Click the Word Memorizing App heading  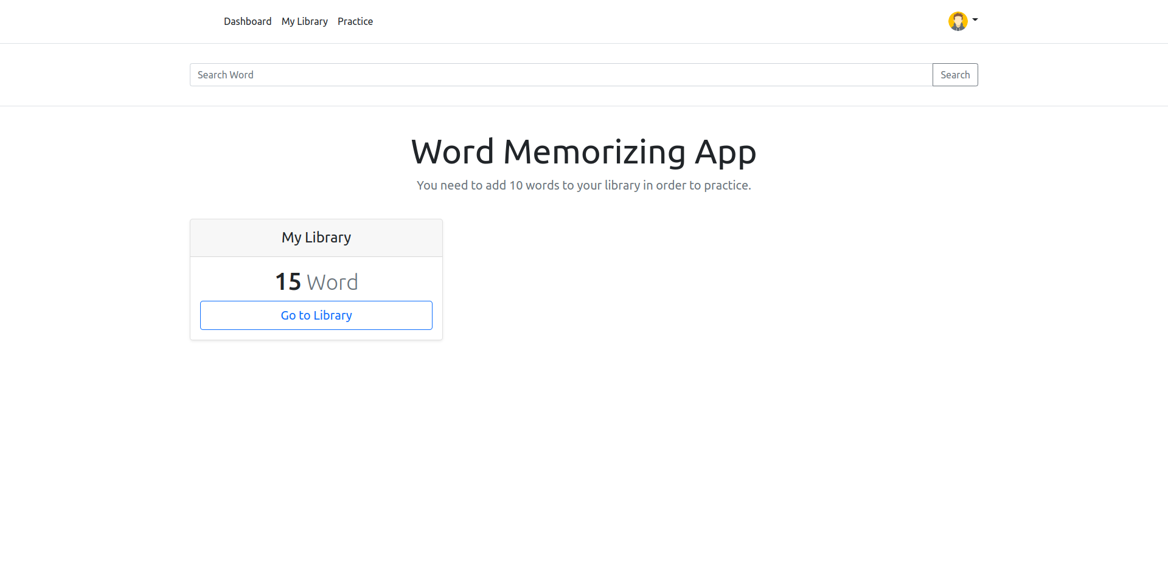[584, 152]
